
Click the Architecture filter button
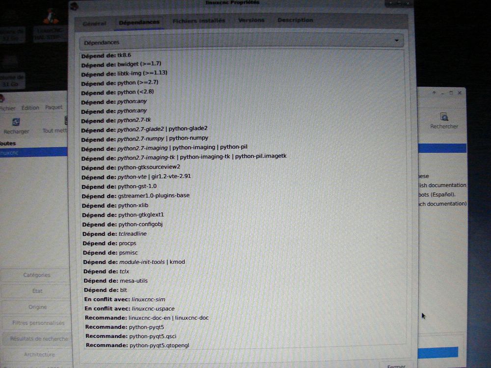click(39, 354)
